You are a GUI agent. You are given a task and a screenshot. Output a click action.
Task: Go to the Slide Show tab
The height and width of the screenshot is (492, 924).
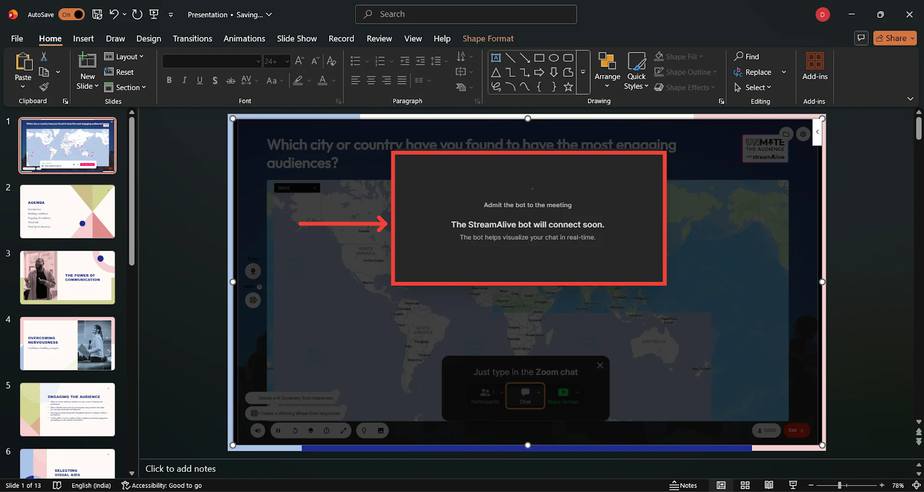coord(297,39)
